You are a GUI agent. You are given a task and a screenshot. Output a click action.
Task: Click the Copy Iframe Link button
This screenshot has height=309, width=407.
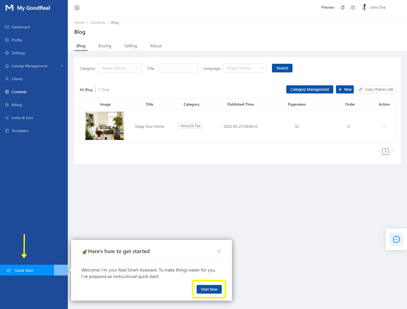(x=376, y=89)
